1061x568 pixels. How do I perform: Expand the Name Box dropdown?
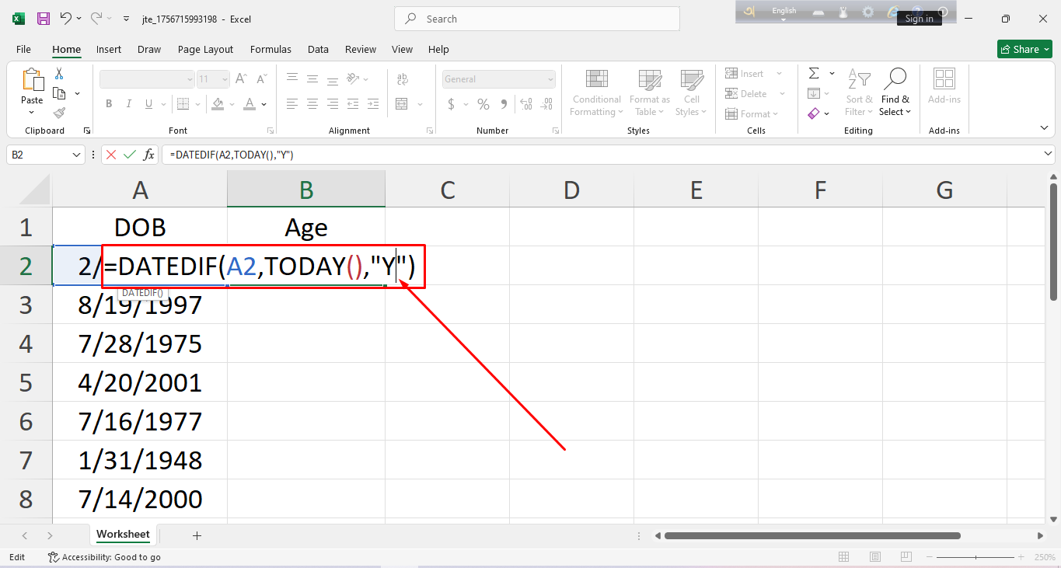(76, 155)
